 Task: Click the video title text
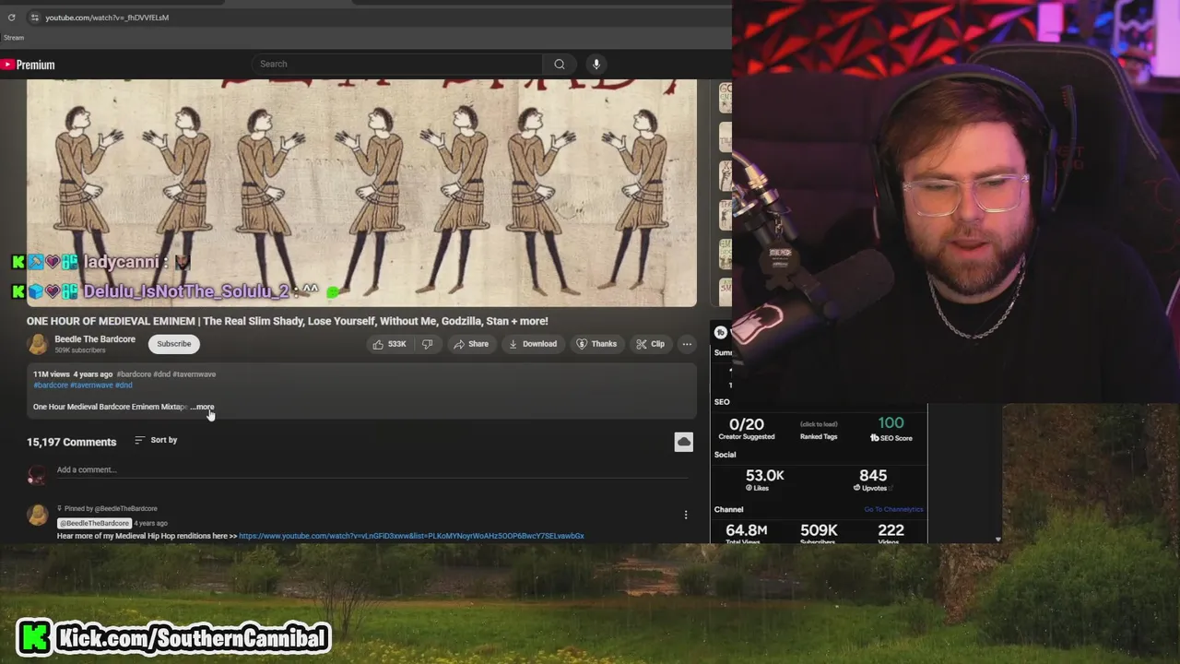tap(288, 321)
